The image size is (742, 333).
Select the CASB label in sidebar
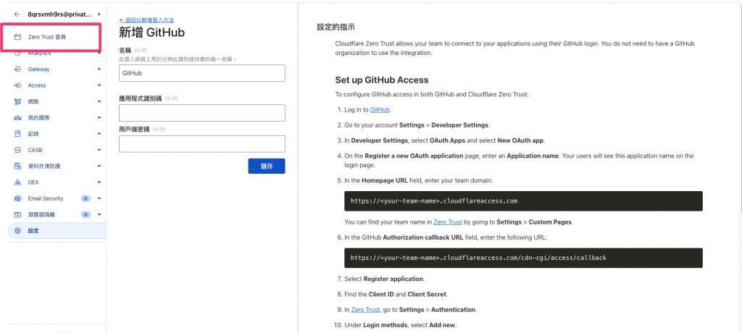coord(35,150)
